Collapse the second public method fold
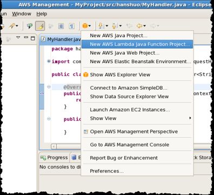The height and width of the screenshot is (195, 214). 49,119
